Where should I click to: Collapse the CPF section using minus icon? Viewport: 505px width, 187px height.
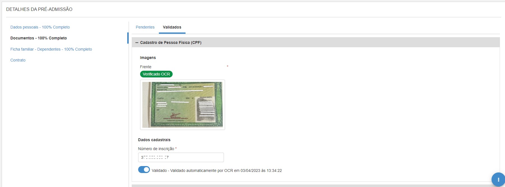pos(137,42)
